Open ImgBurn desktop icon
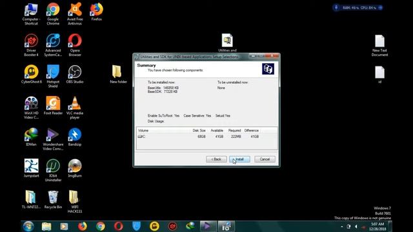The height and width of the screenshot is (232, 413). (75, 168)
